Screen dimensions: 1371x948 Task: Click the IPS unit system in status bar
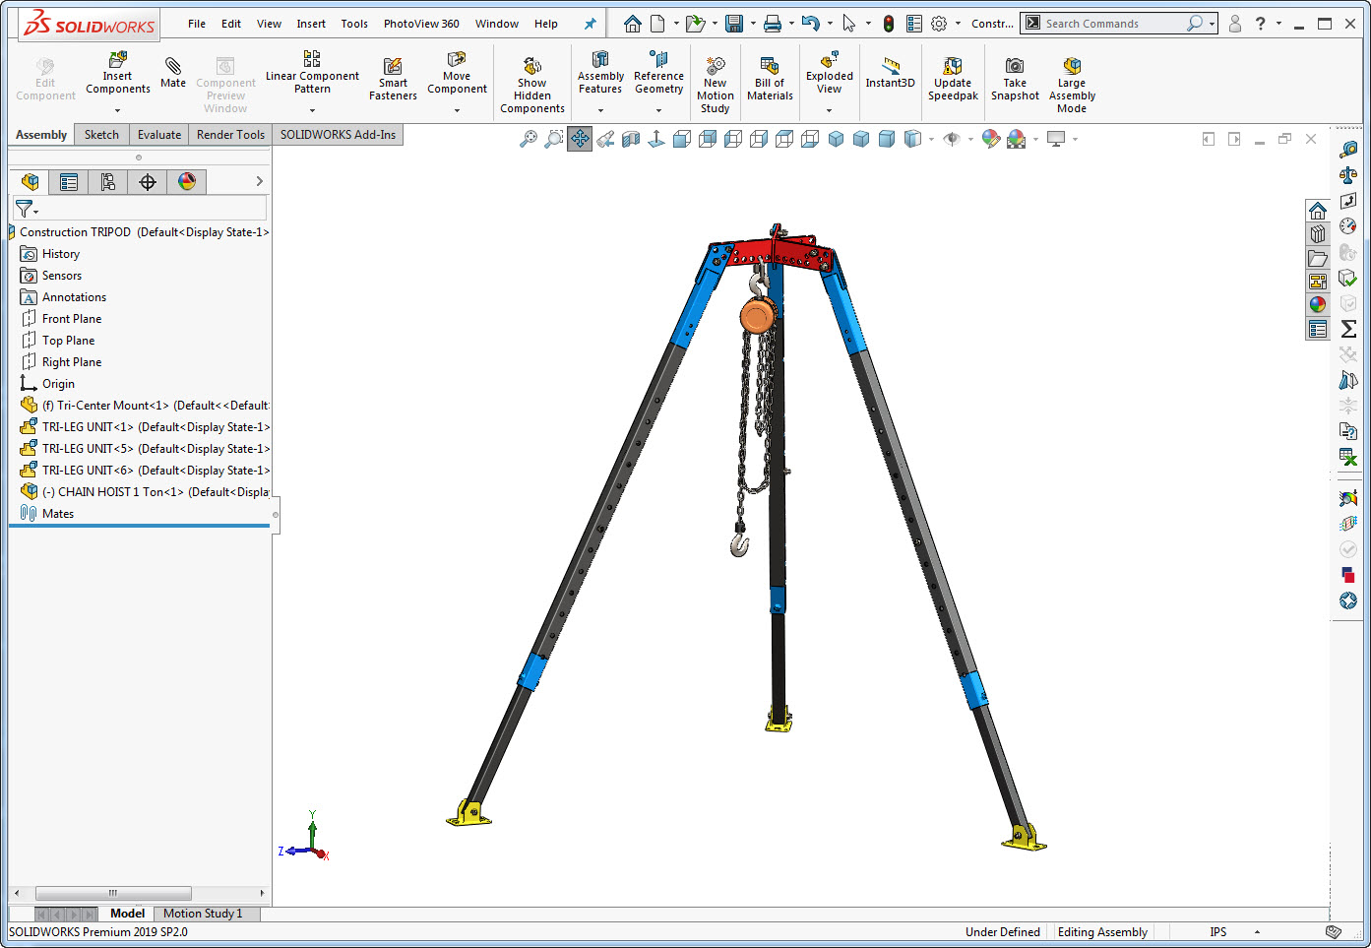tap(1218, 932)
